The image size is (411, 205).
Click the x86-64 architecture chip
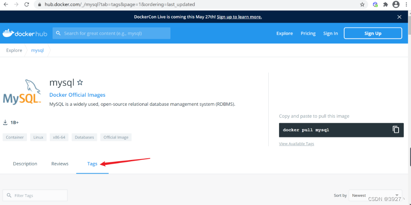[x=59, y=137]
